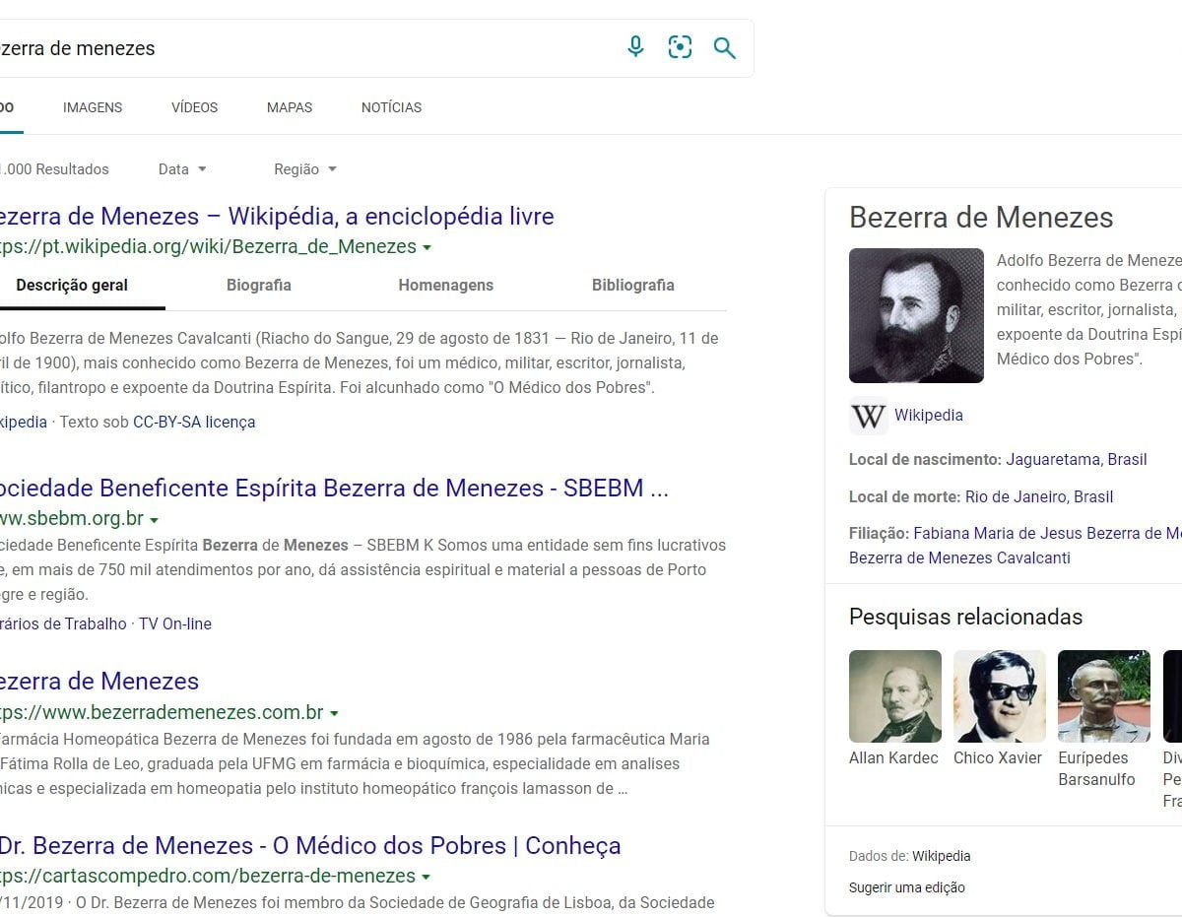The image size is (1182, 917).
Task: Switch to the NOTÍCIAS tab
Action: pos(391,107)
